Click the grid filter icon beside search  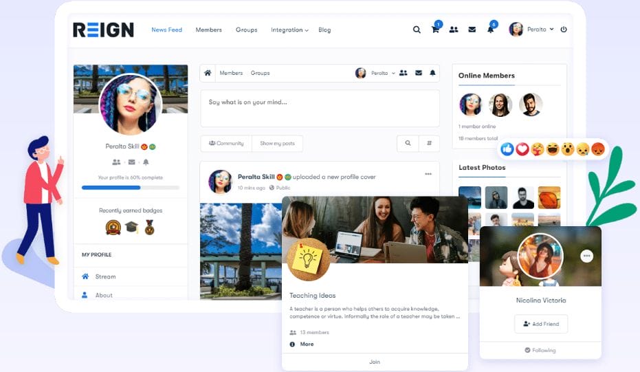point(429,143)
